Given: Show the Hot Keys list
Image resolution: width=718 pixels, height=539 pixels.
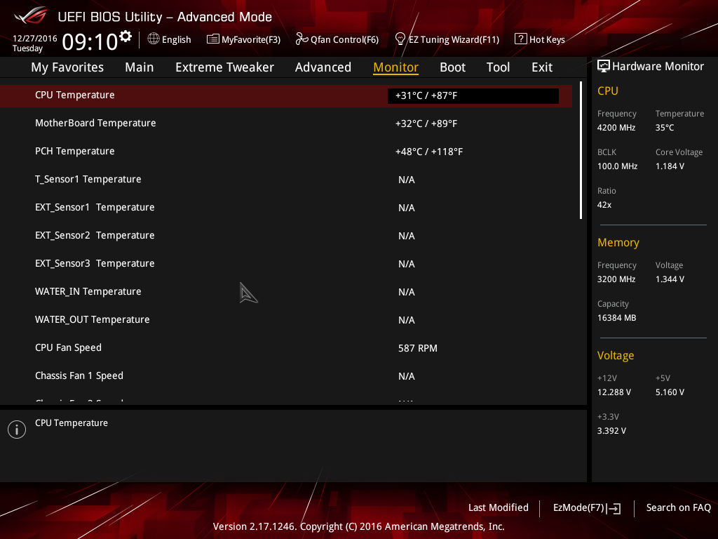Looking at the screenshot, I should coord(547,40).
